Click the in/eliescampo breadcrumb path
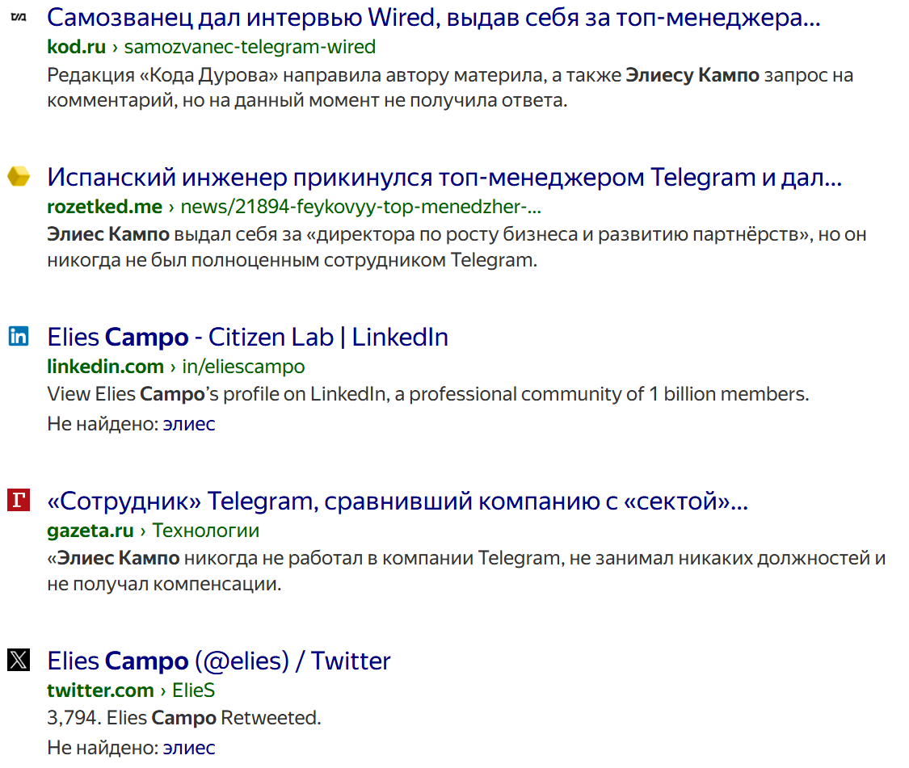This screenshot has height=768, width=909. click(243, 367)
